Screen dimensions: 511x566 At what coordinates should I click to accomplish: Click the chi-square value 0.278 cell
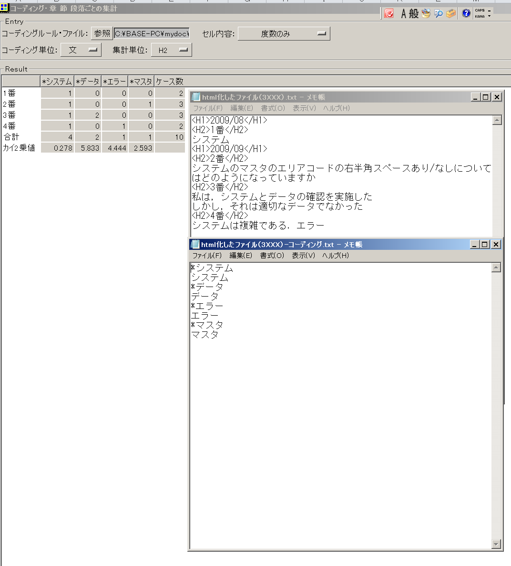57,148
